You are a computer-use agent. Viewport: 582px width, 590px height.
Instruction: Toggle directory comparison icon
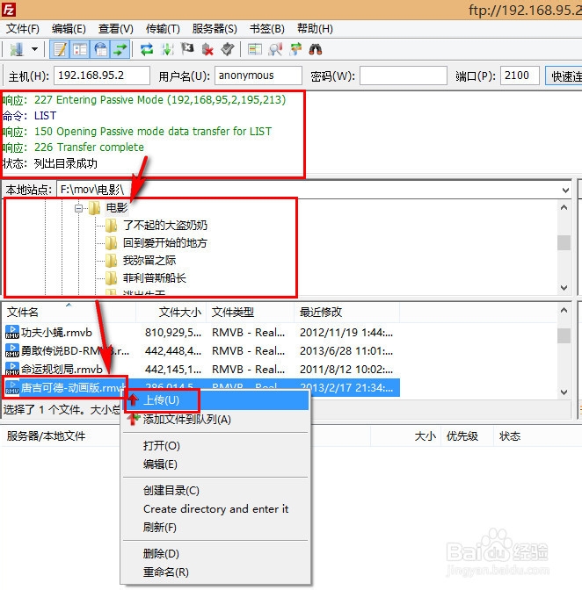point(275,49)
